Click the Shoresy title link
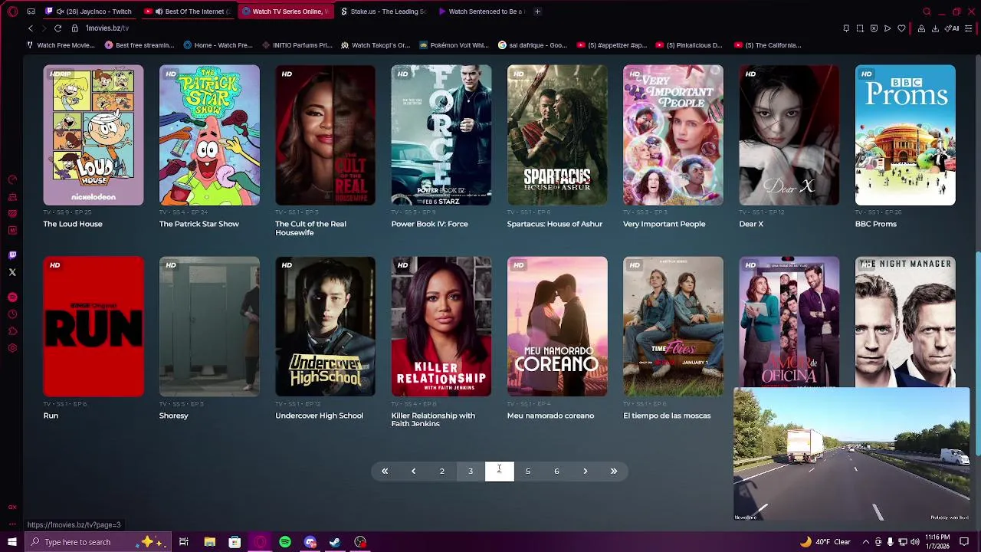This screenshot has width=981, height=552. [173, 416]
